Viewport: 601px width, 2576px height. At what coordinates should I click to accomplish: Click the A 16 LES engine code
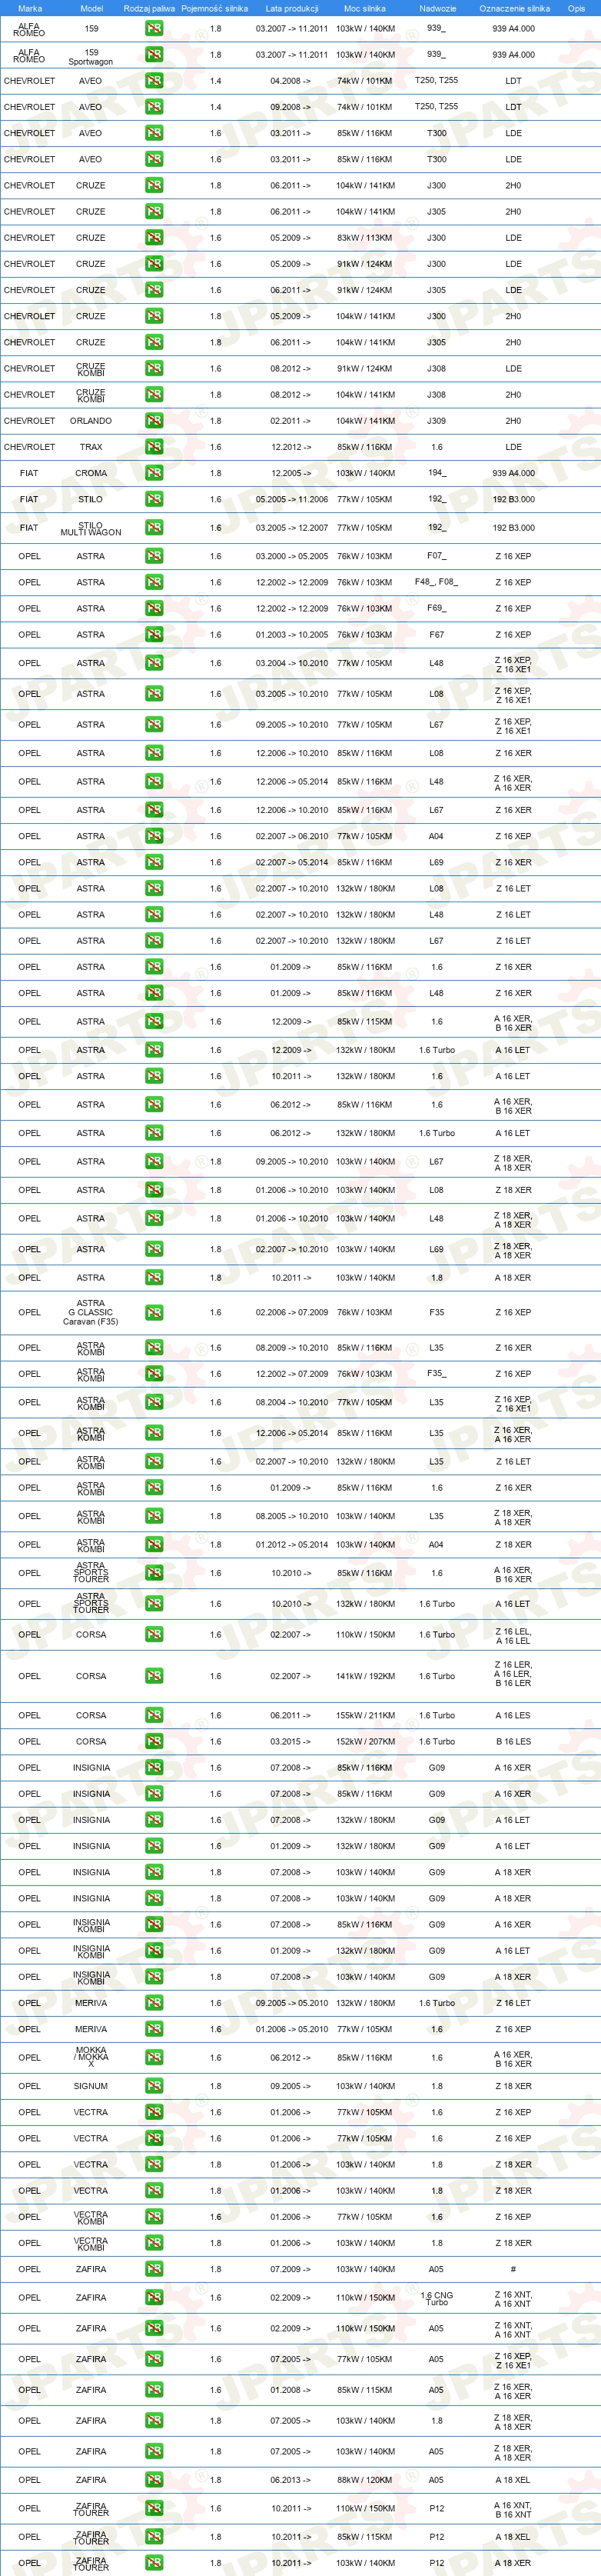click(513, 1715)
